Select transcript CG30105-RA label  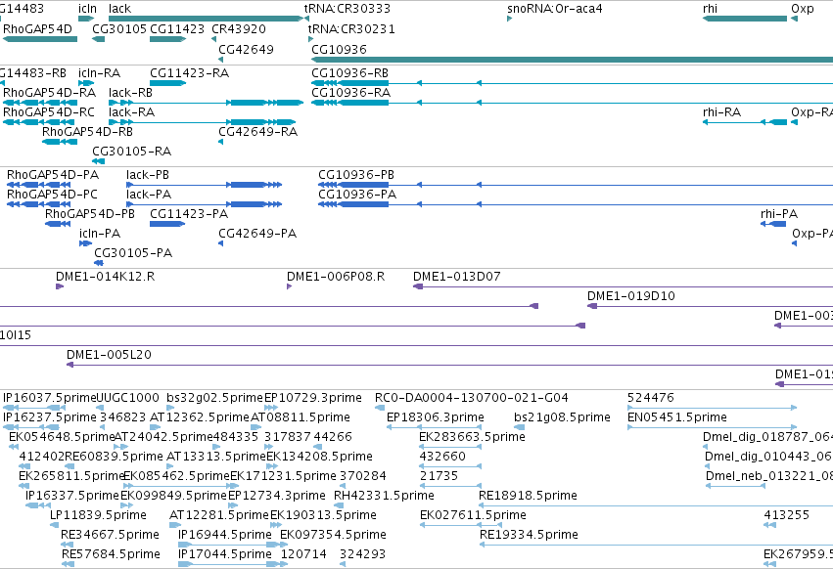(132, 152)
